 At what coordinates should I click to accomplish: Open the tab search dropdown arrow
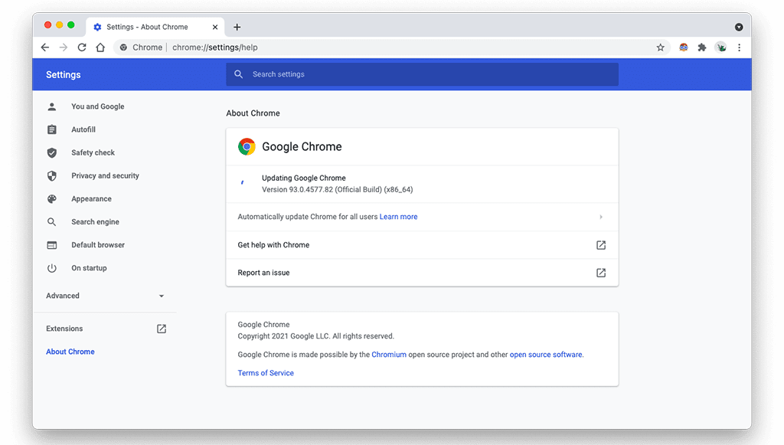(739, 27)
